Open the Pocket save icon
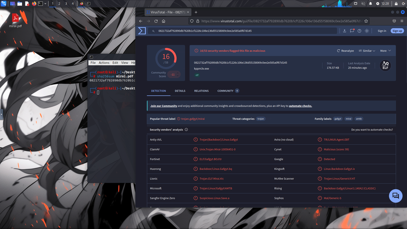Image resolution: width=407 pixels, height=229 pixels. point(394,21)
